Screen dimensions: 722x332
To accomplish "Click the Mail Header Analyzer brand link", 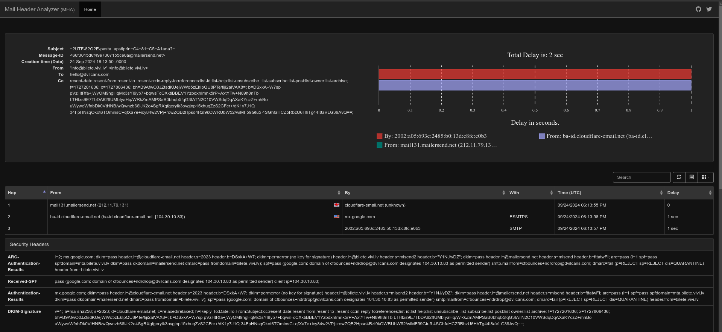I will 40,9.
